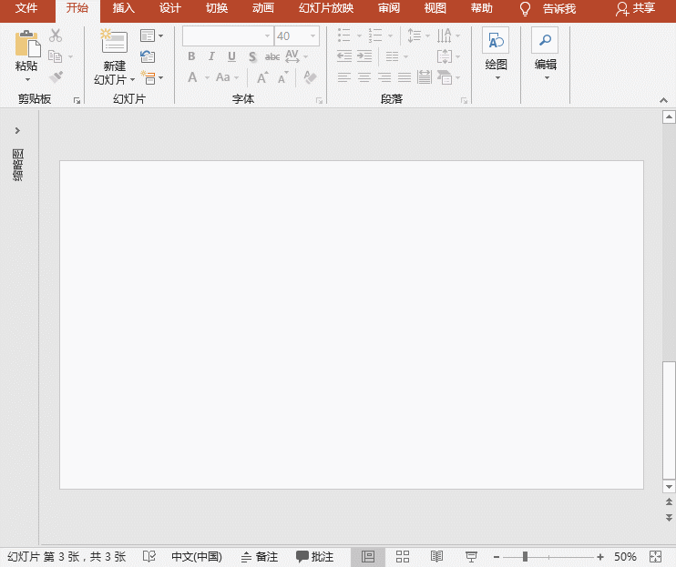The height and width of the screenshot is (567, 676).
Task: Click the Reset slide icon
Action: (148, 56)
